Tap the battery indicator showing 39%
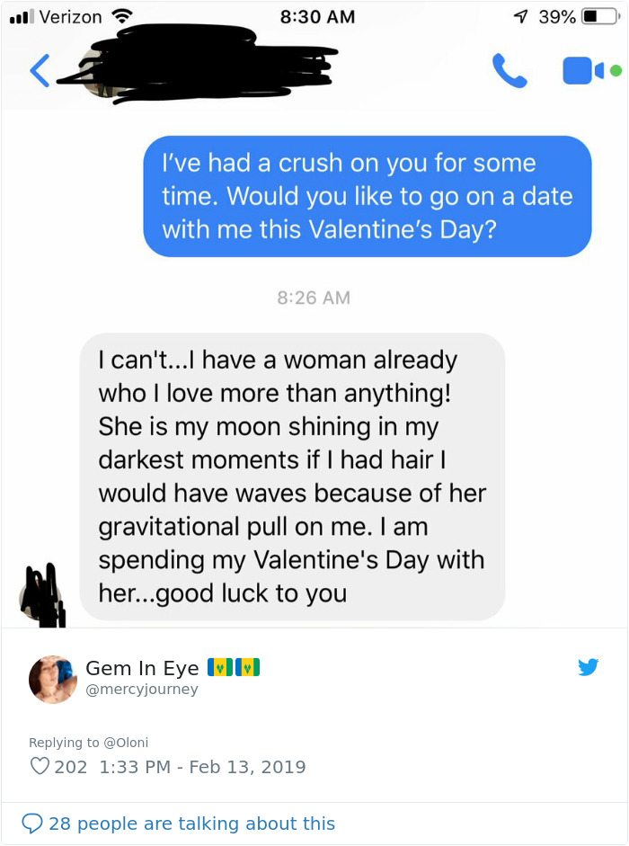 593,15
